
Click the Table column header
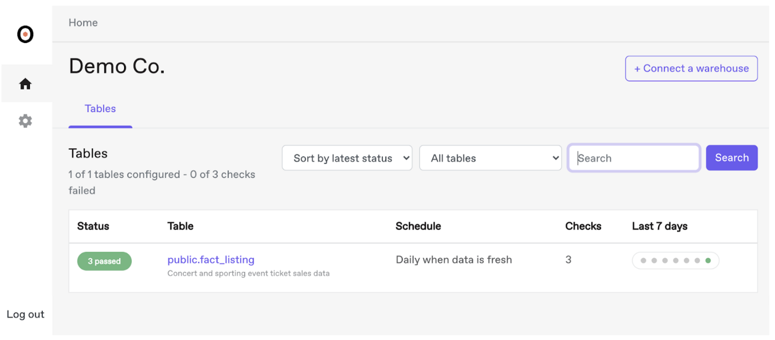coord(180,226)
